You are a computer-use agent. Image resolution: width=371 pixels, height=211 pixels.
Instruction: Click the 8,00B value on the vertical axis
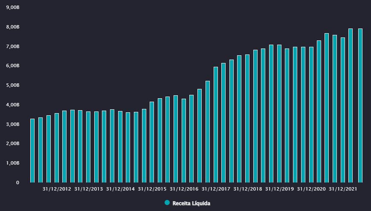click(x=13, y=27)
